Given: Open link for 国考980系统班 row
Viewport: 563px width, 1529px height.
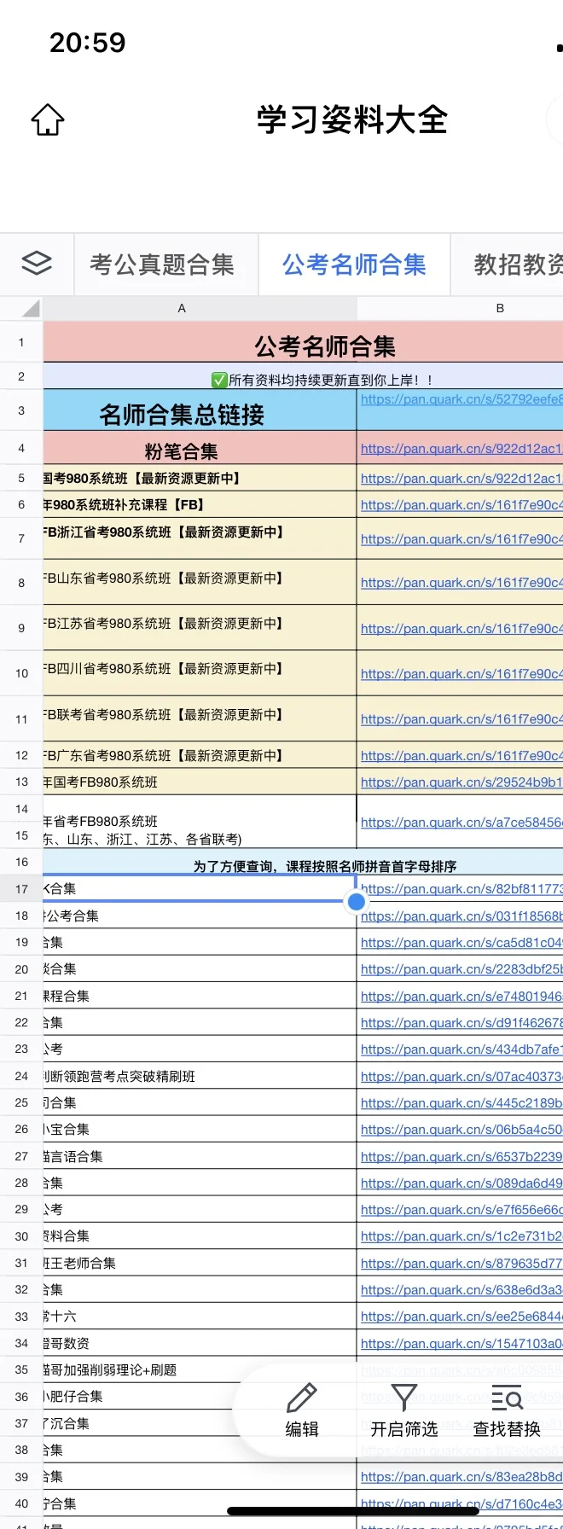Looking at the screenshot, I should click(x=461, y=479).
